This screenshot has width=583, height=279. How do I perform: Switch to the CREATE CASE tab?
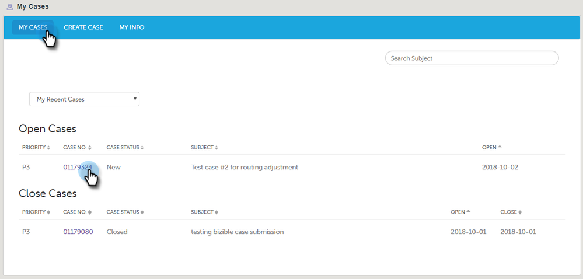83,27
